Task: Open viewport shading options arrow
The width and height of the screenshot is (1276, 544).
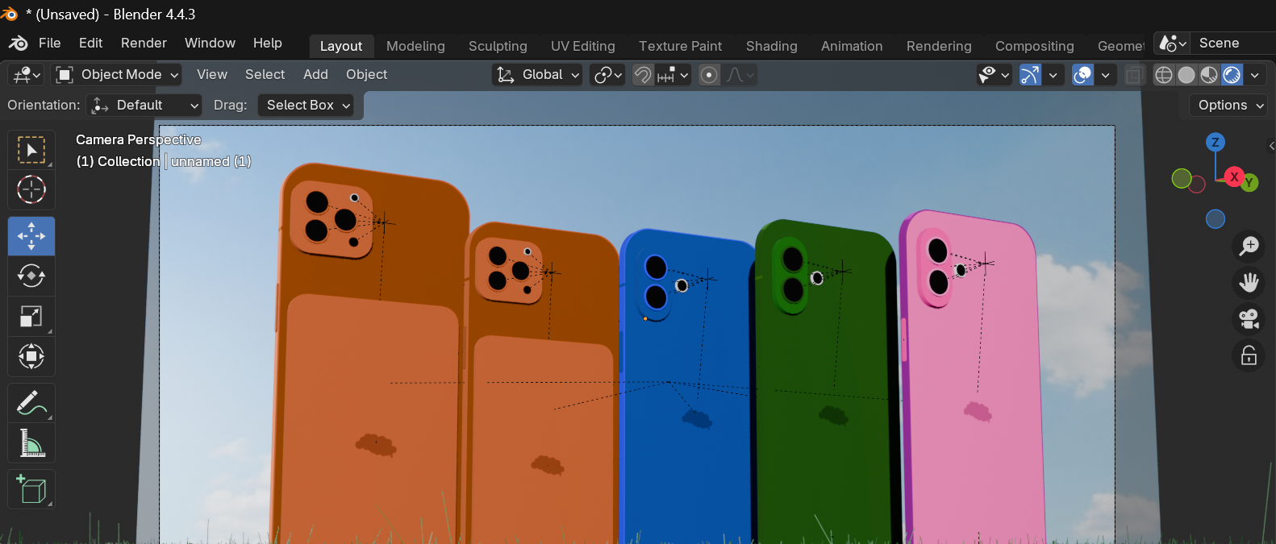Action: click(x=1255, y=75)
